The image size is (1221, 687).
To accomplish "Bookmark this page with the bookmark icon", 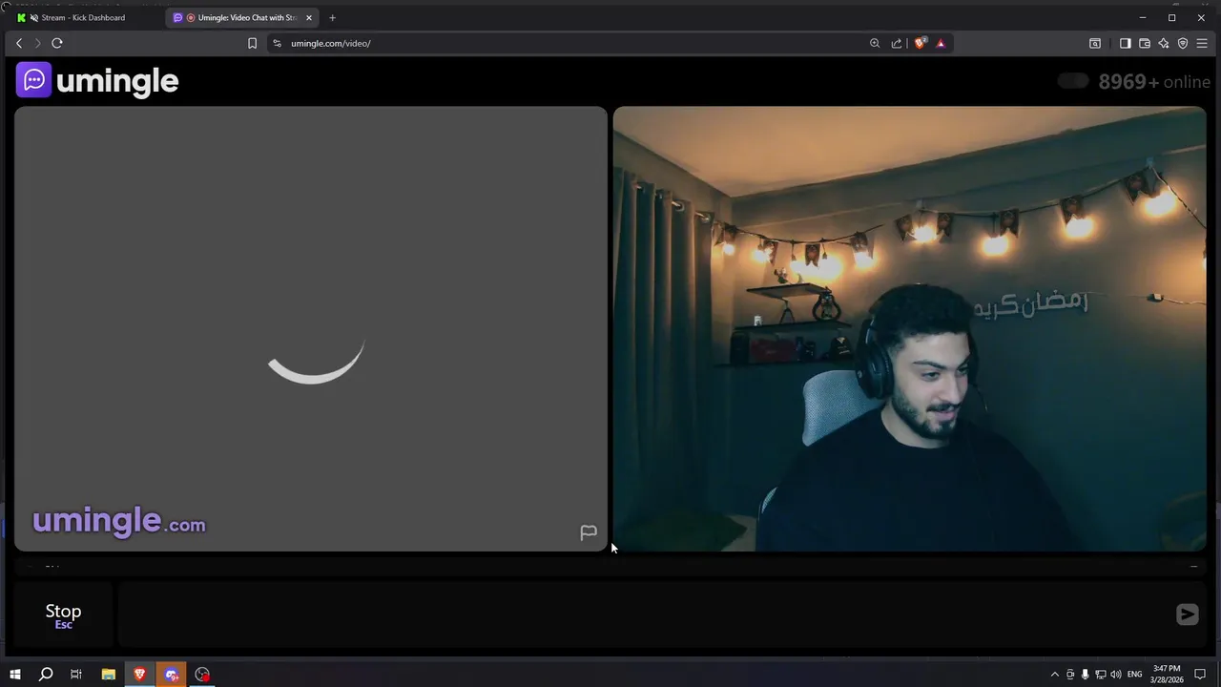I will (252, 43).
